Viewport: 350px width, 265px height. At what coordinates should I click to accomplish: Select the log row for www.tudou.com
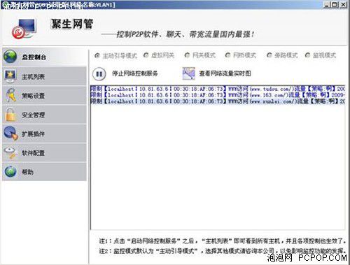218,89
